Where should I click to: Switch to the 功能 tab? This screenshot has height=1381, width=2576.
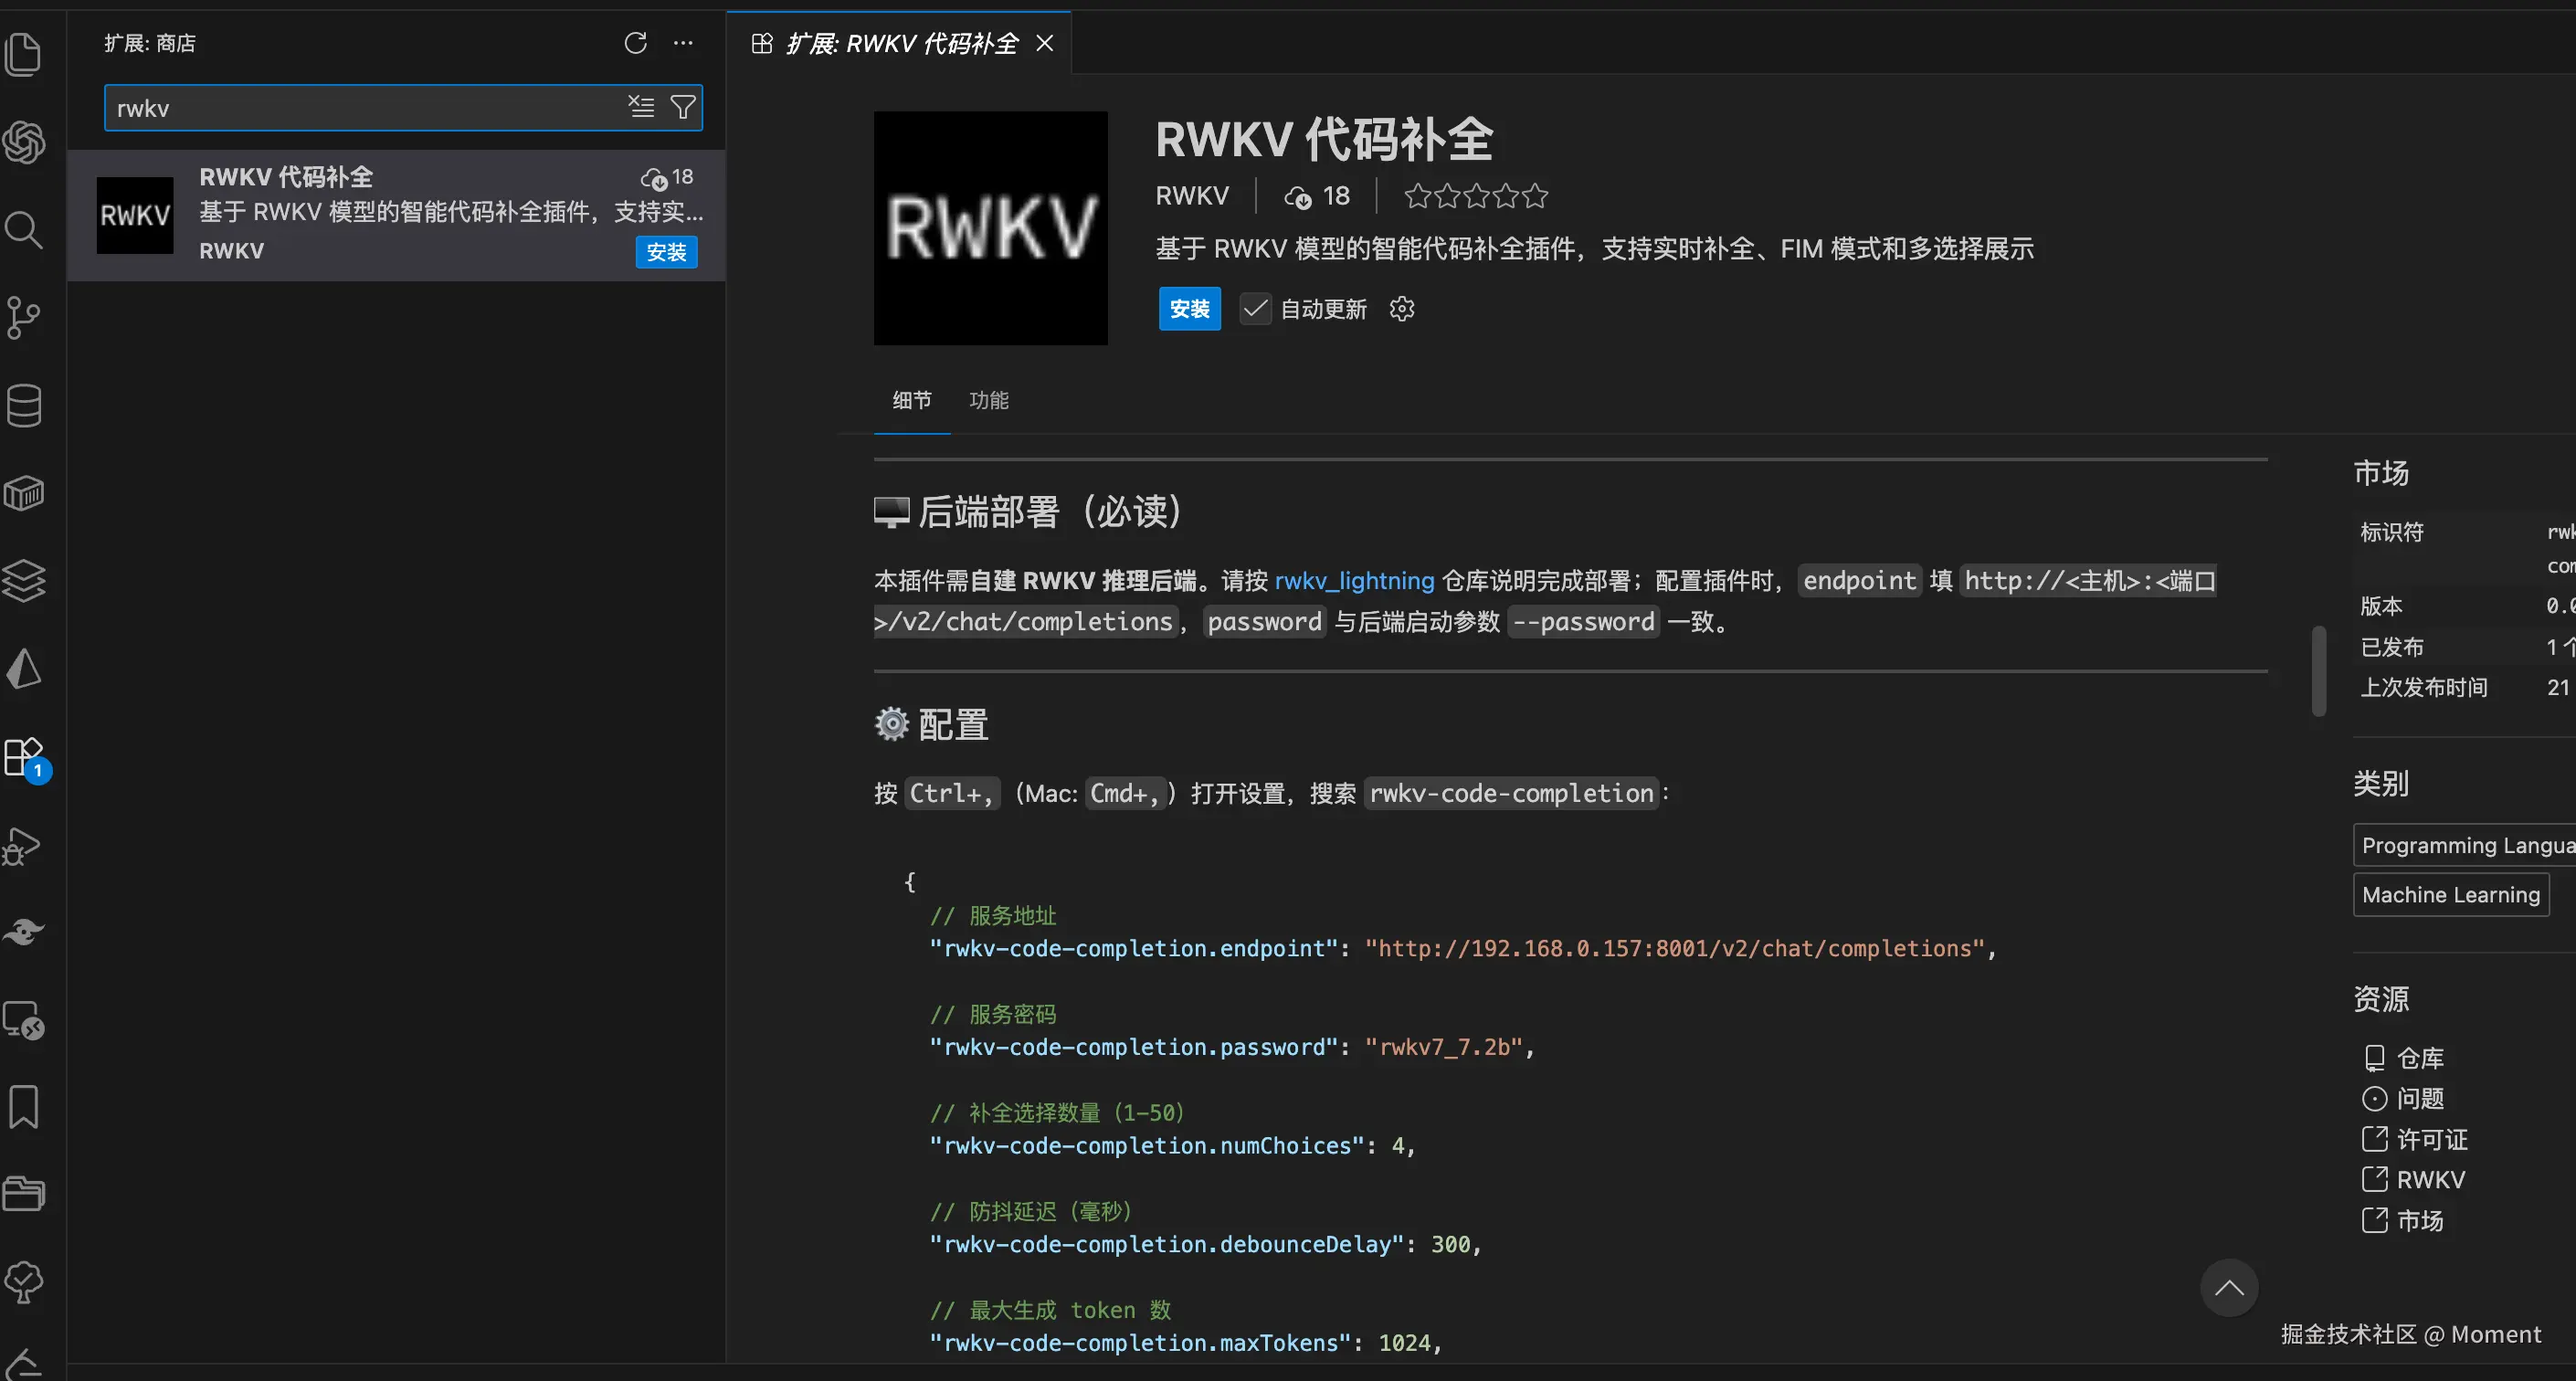989,400
